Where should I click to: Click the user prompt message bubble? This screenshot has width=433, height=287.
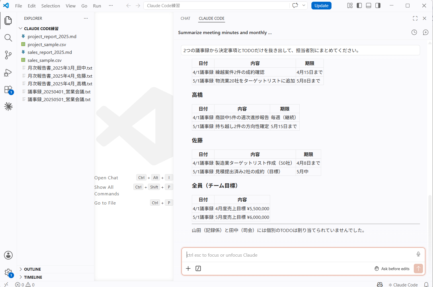[x=301, y=50]
